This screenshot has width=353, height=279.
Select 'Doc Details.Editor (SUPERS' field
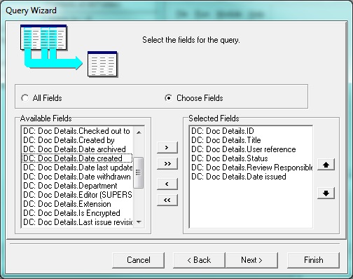point(77,195)
